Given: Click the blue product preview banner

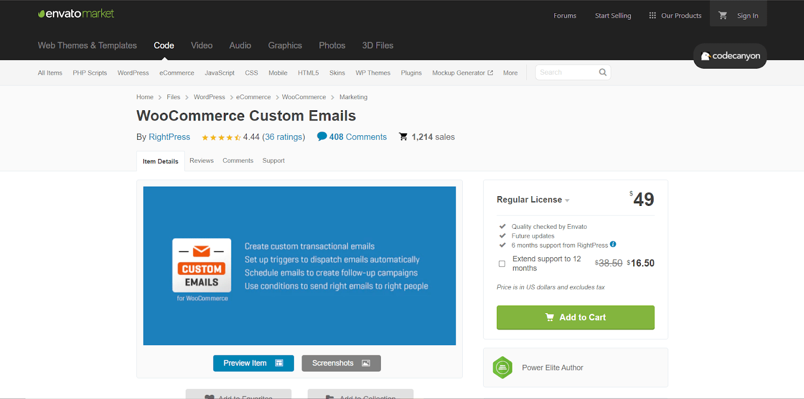Looking at the screenshot, I should [300, 266].
